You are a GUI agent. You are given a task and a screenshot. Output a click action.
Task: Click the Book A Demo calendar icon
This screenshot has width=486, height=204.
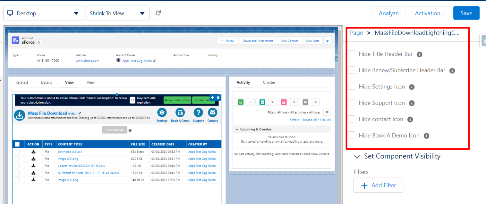coord(180,113)
